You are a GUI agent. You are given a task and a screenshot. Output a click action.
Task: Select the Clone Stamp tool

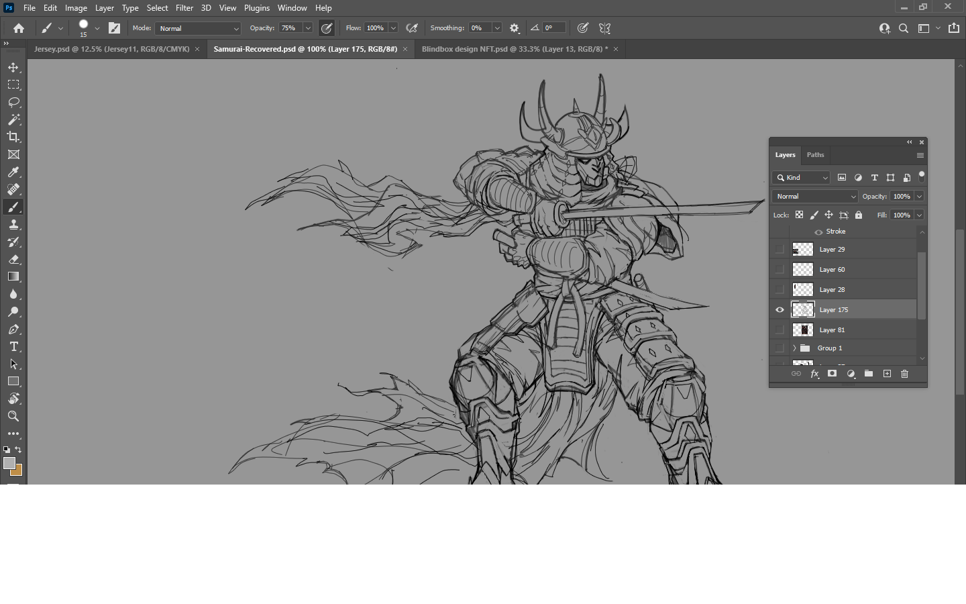click(13, 224)
